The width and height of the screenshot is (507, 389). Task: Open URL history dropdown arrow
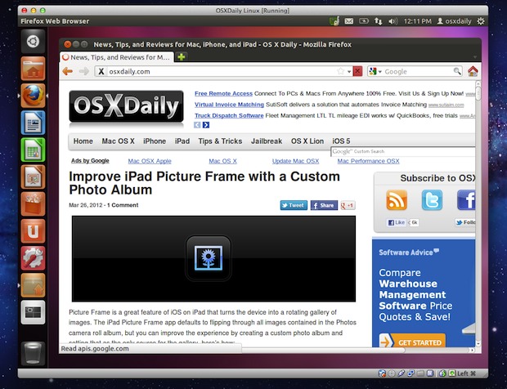(x=349, y=71)
